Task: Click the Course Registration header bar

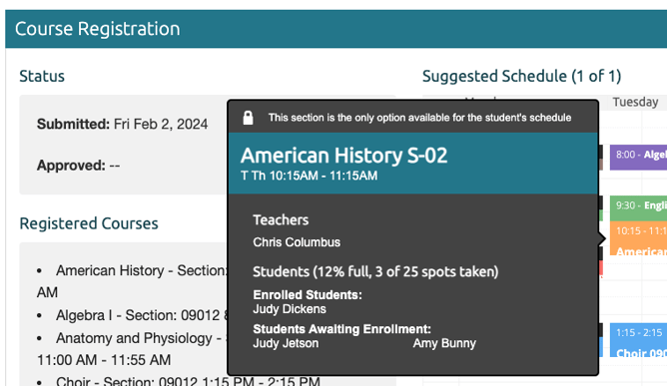Action: [336, 29]
